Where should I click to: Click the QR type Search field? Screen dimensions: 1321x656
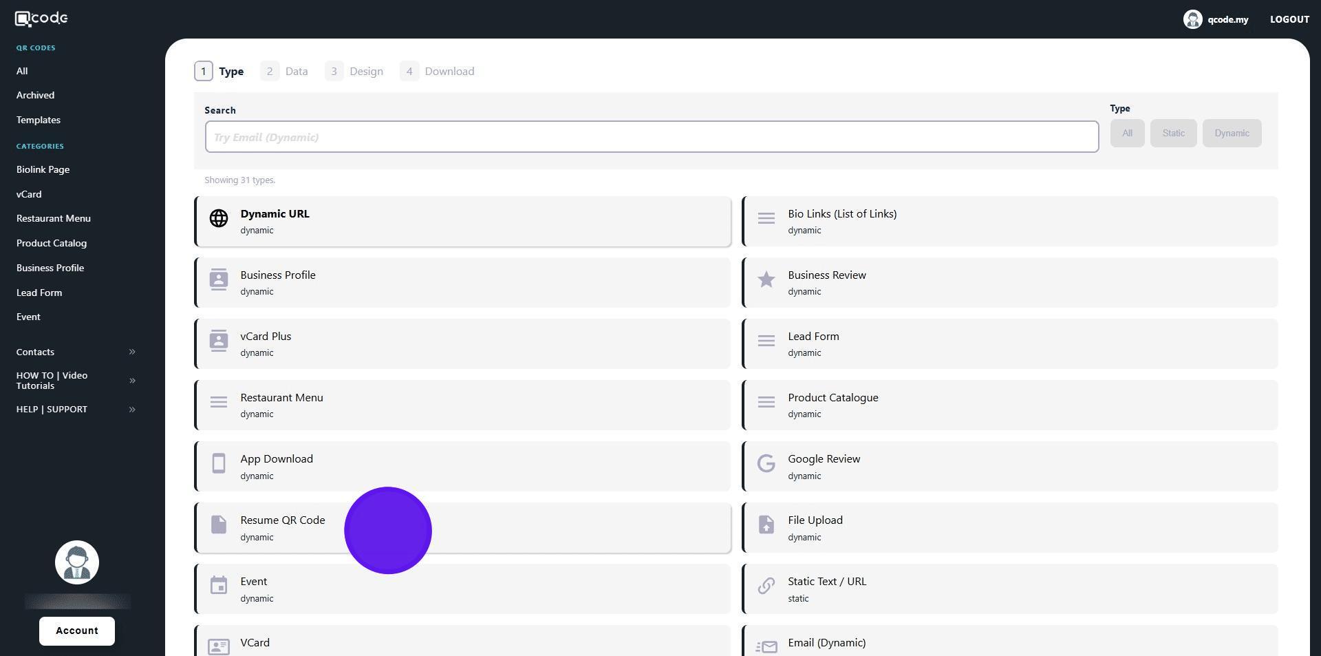coord(651,137)
